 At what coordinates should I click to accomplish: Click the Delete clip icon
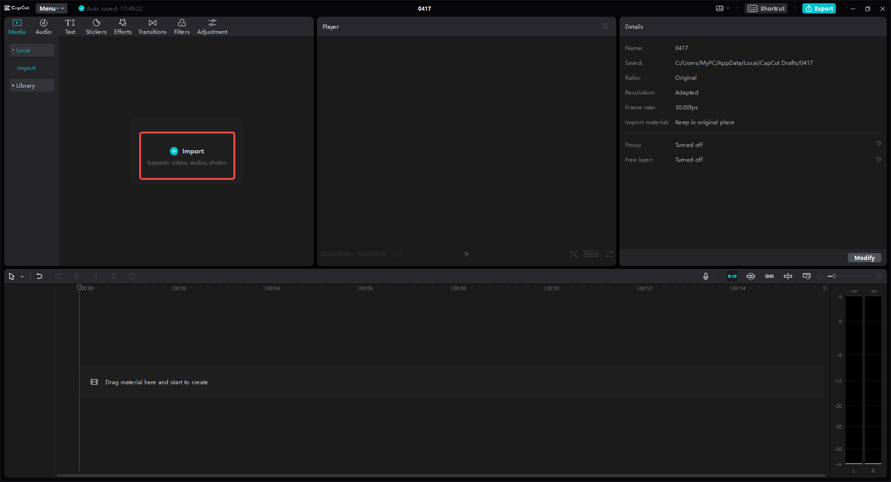132,276
